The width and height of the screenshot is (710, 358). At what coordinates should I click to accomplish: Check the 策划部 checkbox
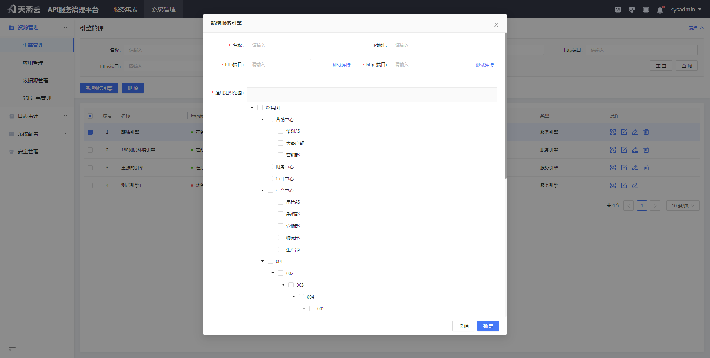click(280, 131)
